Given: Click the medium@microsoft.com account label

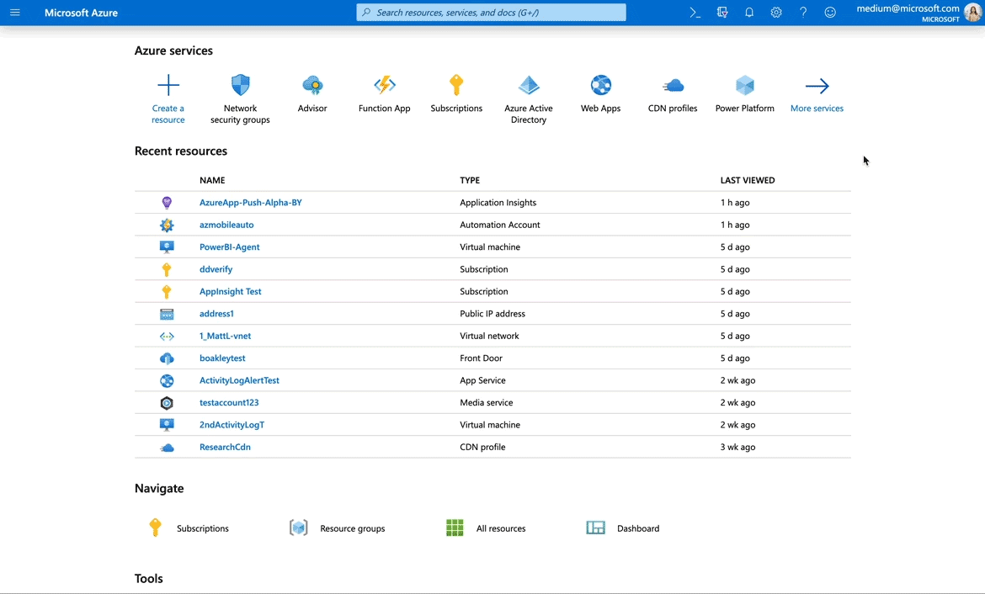Looking at the screenshot, I should pos(908,8).
